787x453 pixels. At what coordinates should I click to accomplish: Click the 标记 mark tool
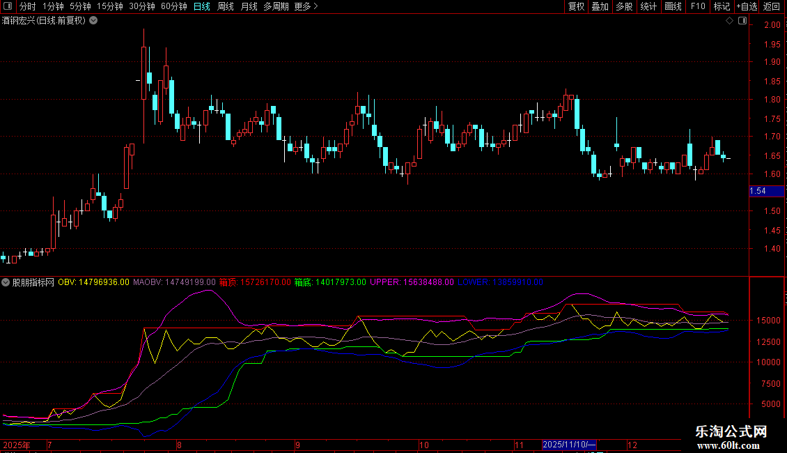click(722, 6)
